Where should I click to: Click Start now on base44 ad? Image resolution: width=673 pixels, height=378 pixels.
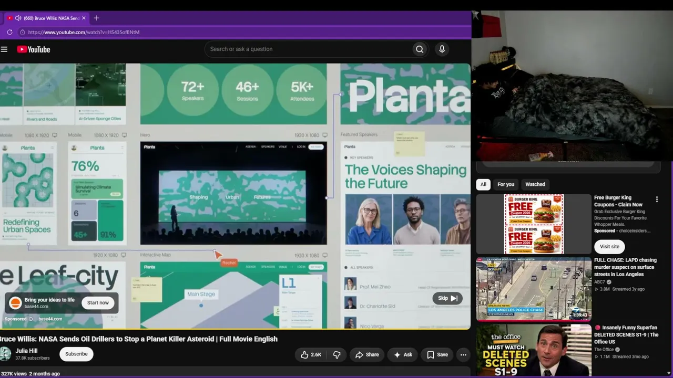click(98, 303)
